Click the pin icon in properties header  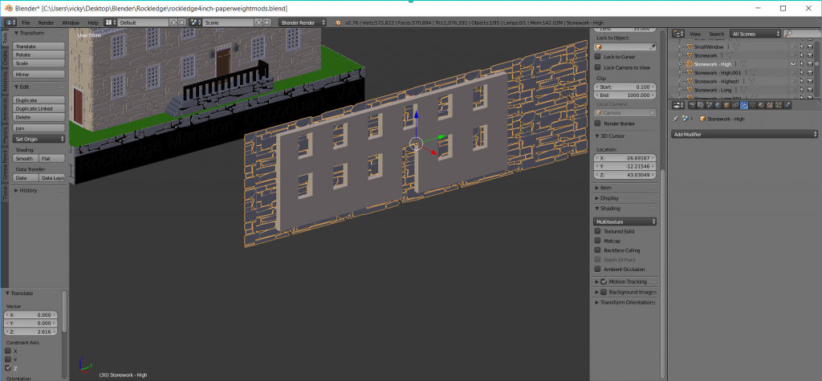[676, 119]
